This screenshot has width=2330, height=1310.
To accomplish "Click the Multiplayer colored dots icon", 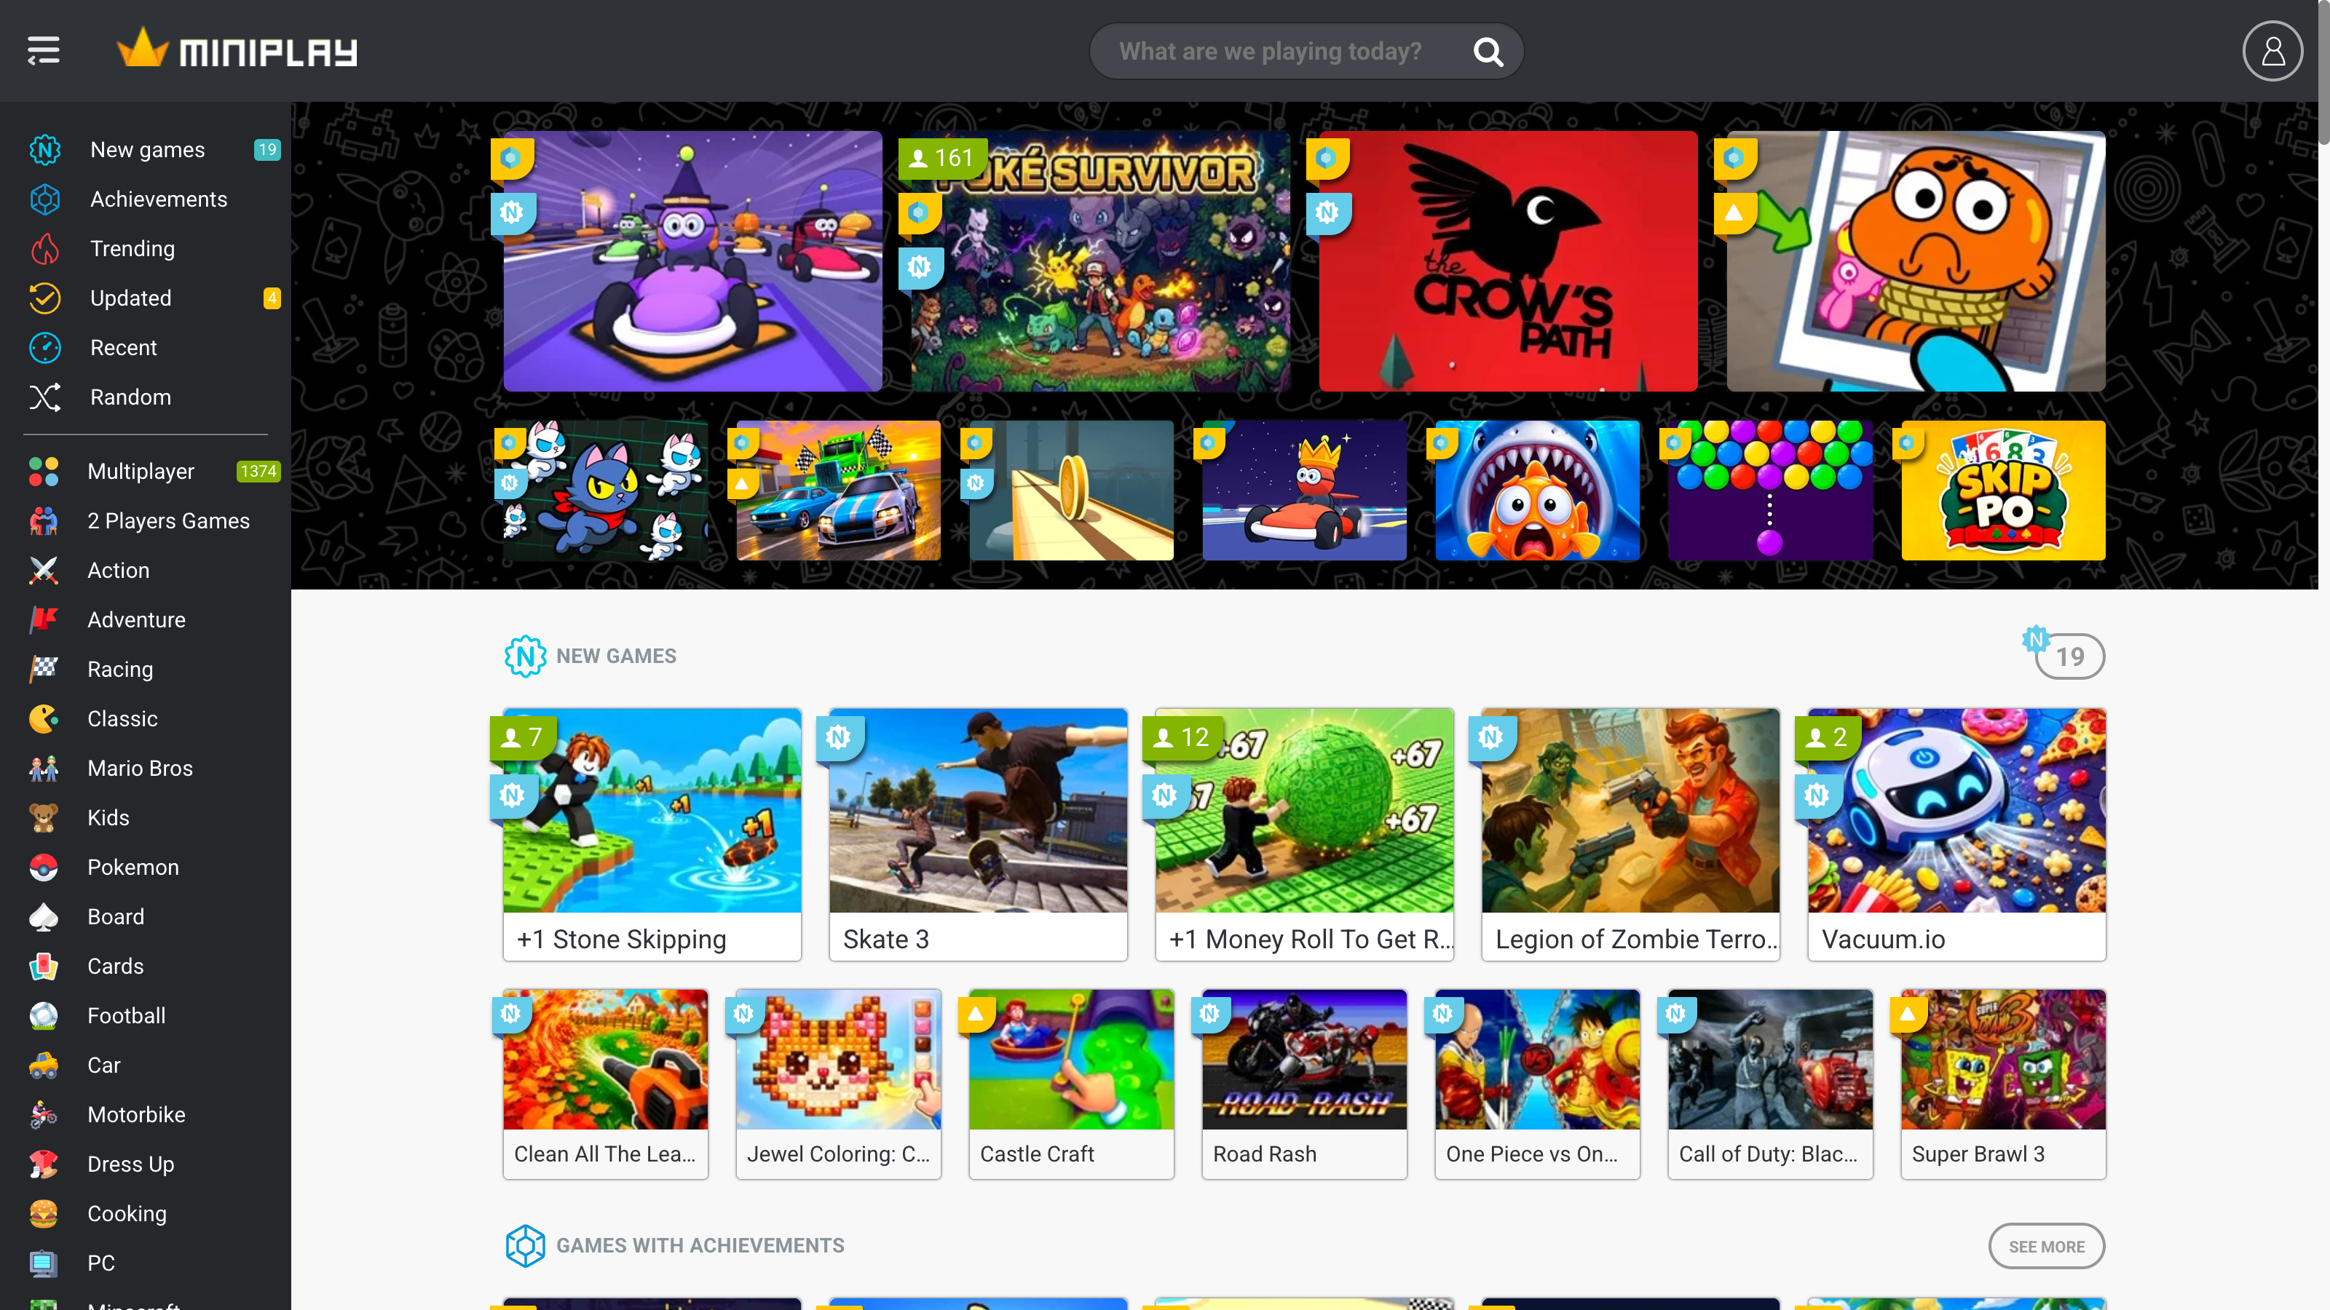I will [x=44, y=471].
